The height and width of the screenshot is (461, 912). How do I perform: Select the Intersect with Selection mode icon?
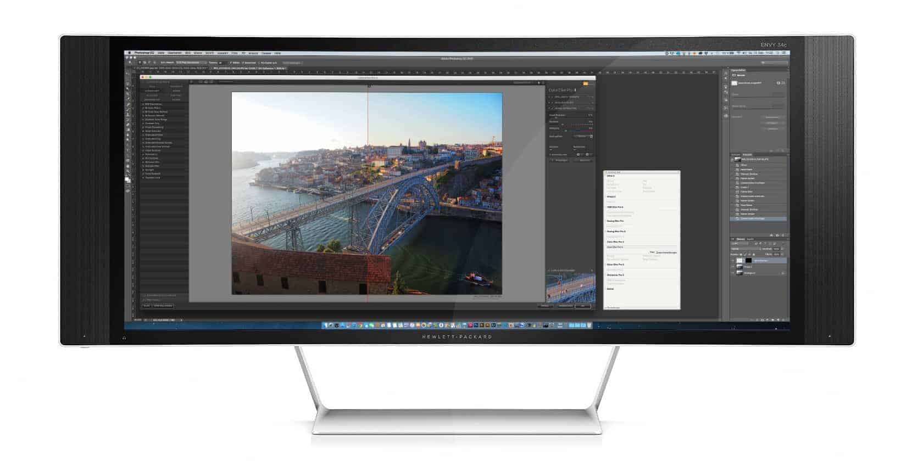pyautogui.click(x=155, y=63)
